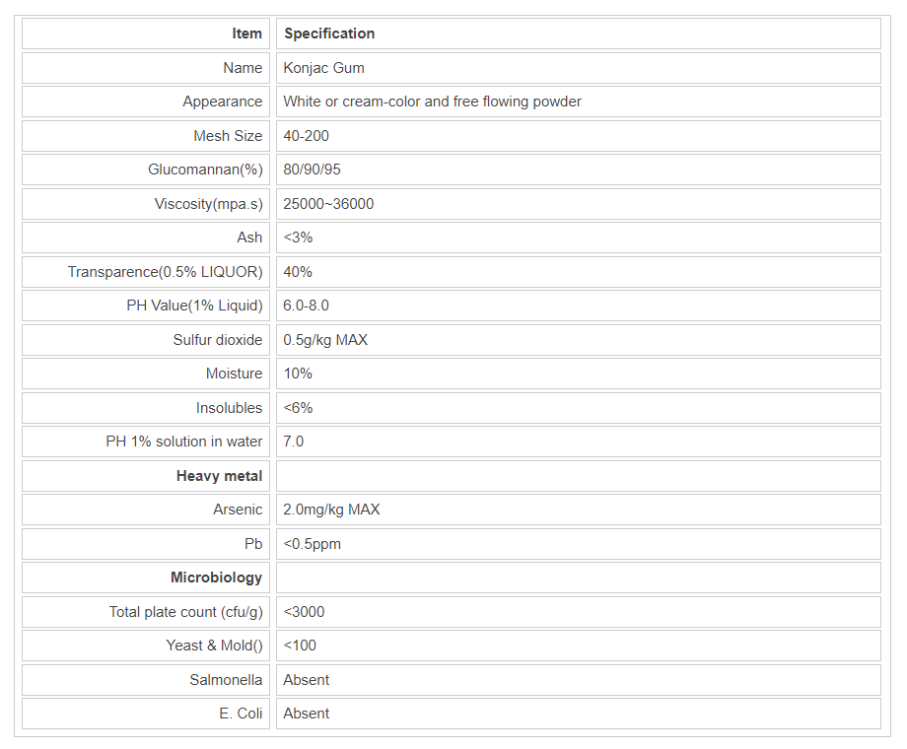The width and height of the screenshot is (907, 749).
Task: Click the Moisture row label
Action: 234,374
